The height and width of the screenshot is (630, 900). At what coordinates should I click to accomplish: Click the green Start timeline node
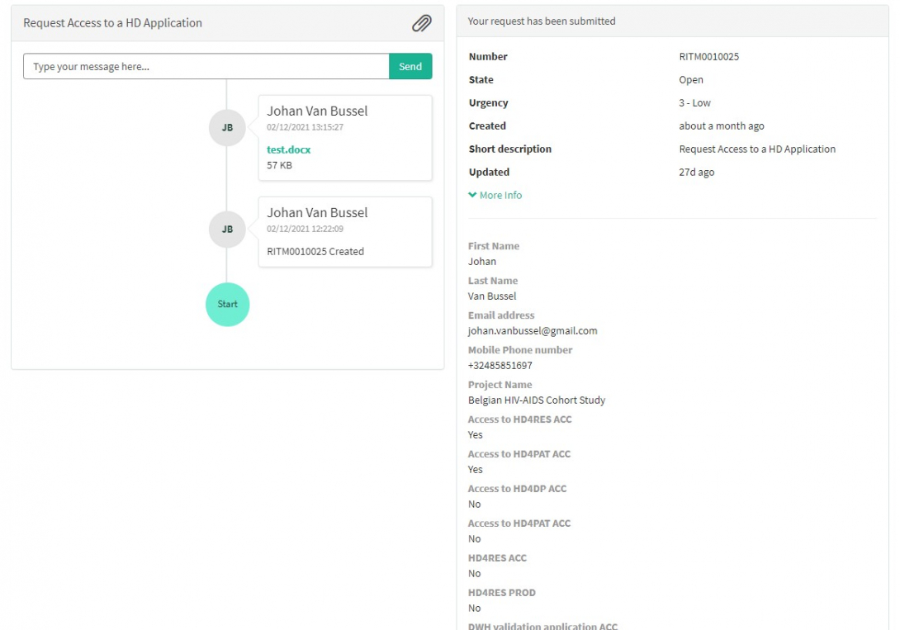pos(227,304)
